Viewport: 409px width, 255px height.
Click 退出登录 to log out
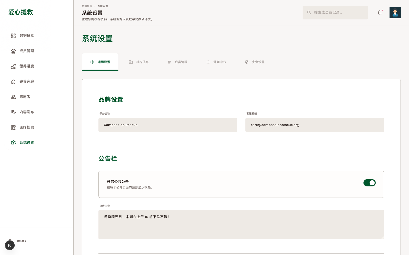point(21,241)
